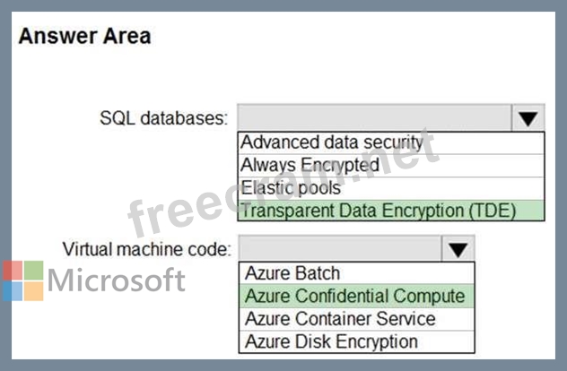Click the Microsoft four-square logo icon
567x371 pixels.
23,281
